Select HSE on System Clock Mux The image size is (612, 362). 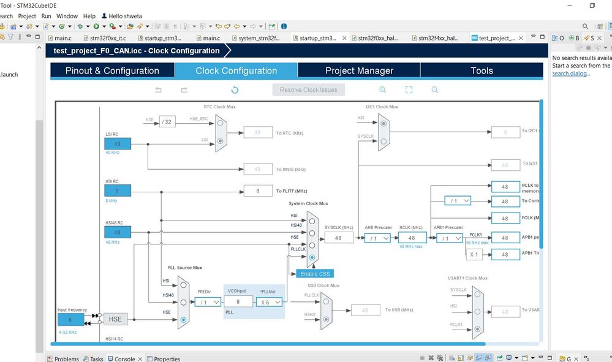(x=312, y=246)
